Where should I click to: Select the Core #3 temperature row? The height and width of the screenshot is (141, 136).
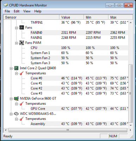click(79, 93)
